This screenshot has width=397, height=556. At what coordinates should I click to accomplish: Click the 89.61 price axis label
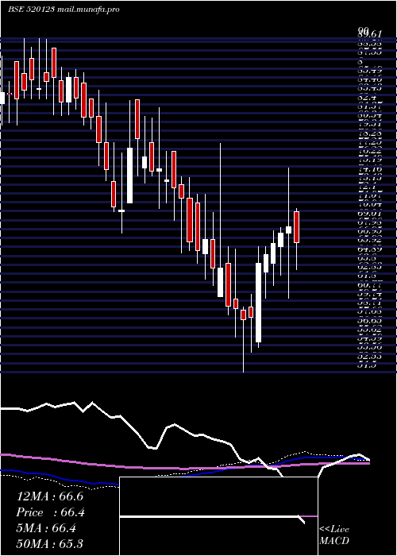tap(369, 34)
